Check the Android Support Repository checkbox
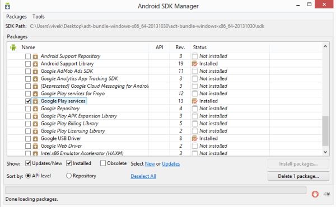The width and height of the screenshot is (336, 207). 28,57
